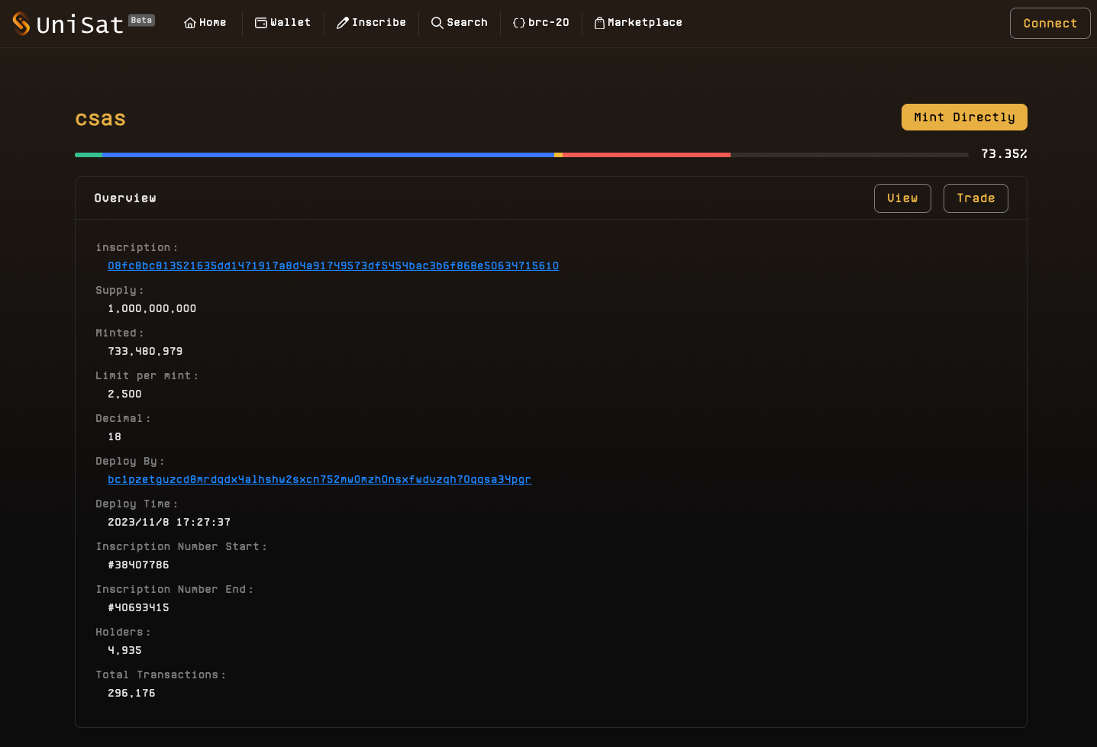The width and height of the screenshot is (1097, 747).
Task: Click the UniSat orange logo icon
Action: (x=21, y=24)
